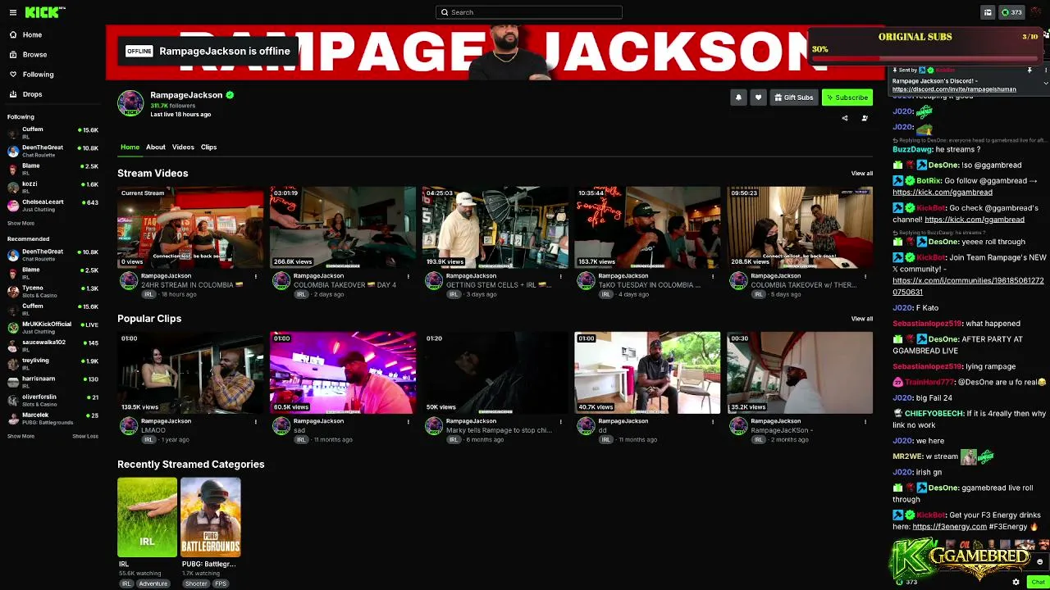Open kick.com/ggambread link from BotRix

[x=943, y=193]
